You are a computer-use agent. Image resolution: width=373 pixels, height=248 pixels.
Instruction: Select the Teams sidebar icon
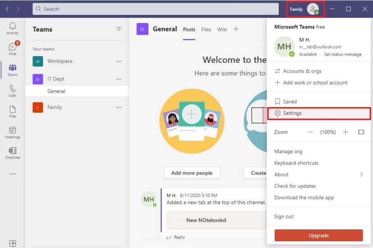click(x=12, y=70)
